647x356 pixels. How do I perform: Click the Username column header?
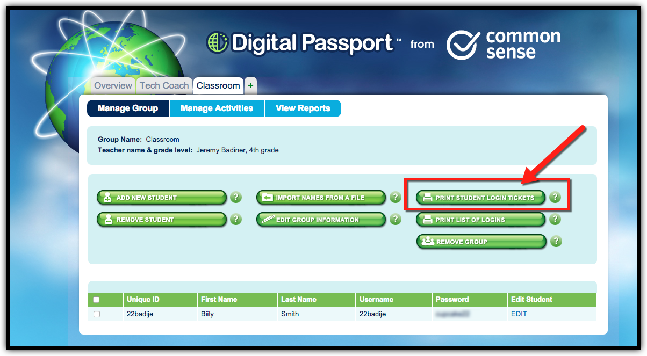pos(394,300)
